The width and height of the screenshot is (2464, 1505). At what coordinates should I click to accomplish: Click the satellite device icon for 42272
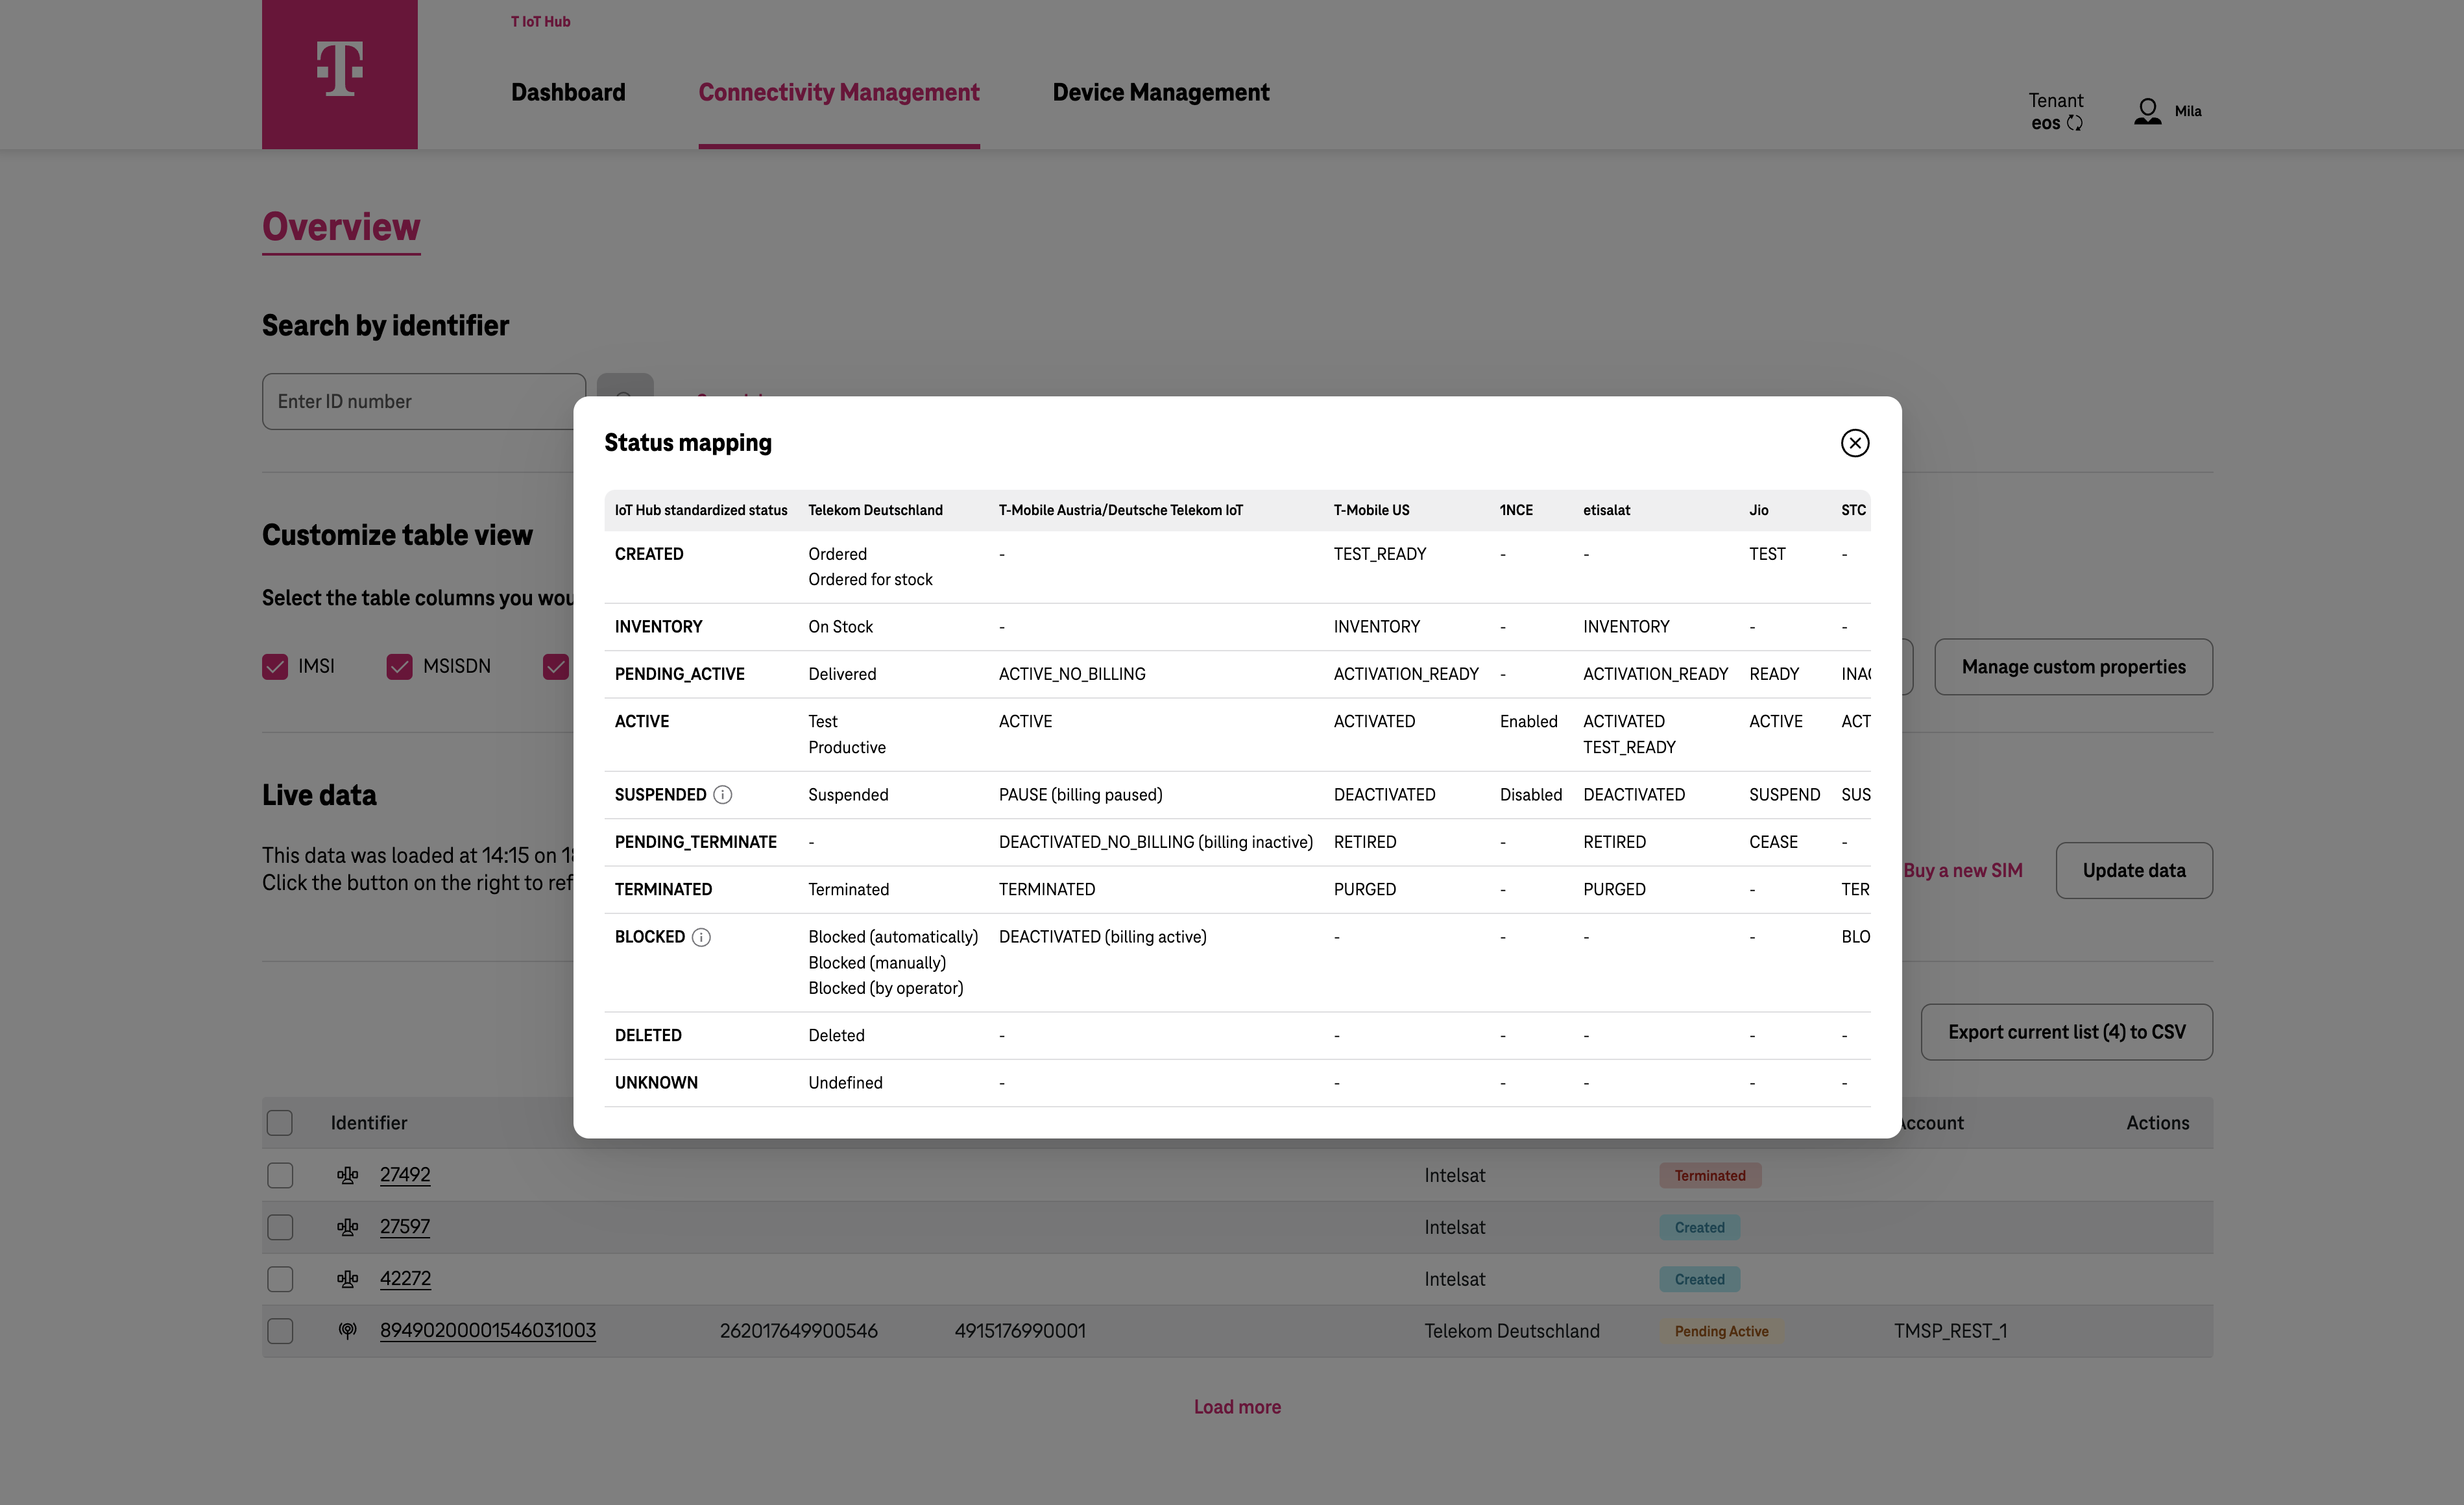pyautogui.click(x=347, y=1279)
